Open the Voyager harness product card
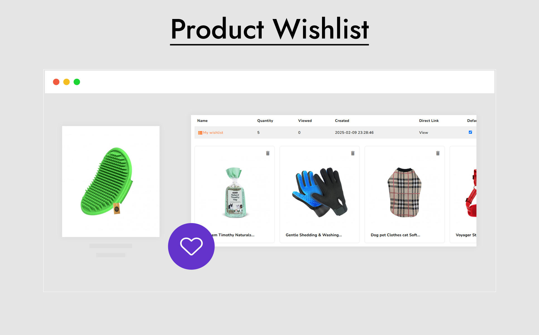This screenshot has width=539, height=335. coord(463,195)
